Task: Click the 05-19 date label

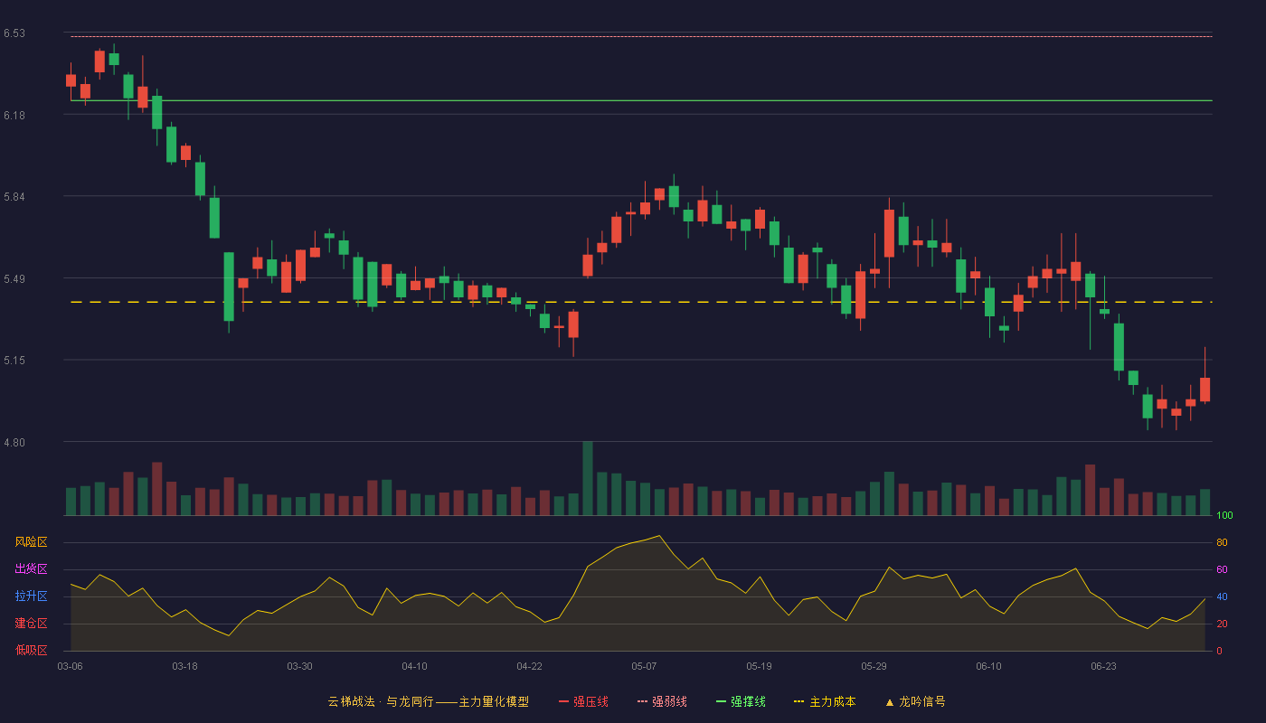Action: pyautogui.click(x=759, y=666)
